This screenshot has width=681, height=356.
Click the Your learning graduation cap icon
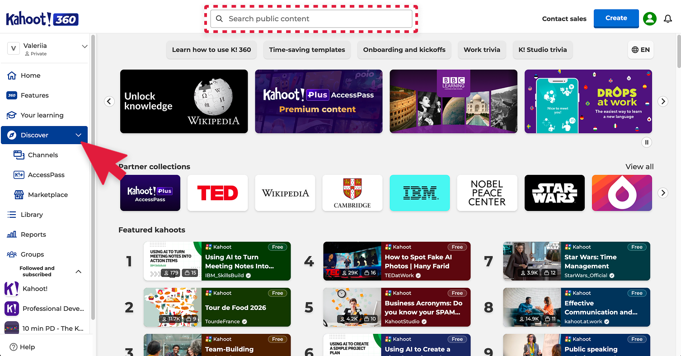coord(12,115)
